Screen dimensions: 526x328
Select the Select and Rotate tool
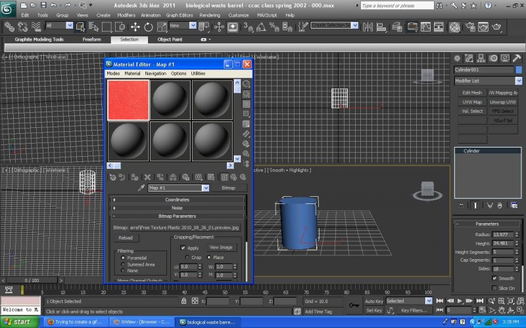point(149,27)
